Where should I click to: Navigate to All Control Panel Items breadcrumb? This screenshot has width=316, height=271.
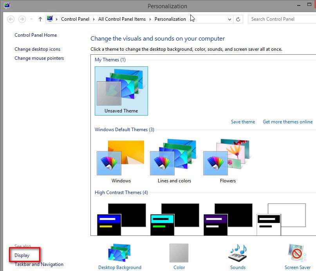(x=122, y=19)
